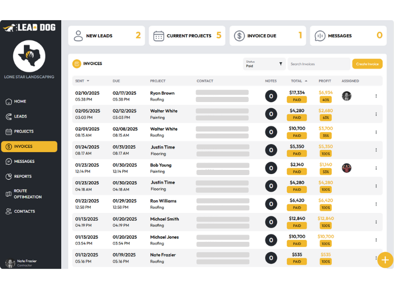Click the Lone Star Landscaping Texas logo
This screenshot has width=394, height=289.
tap(29, 56)
